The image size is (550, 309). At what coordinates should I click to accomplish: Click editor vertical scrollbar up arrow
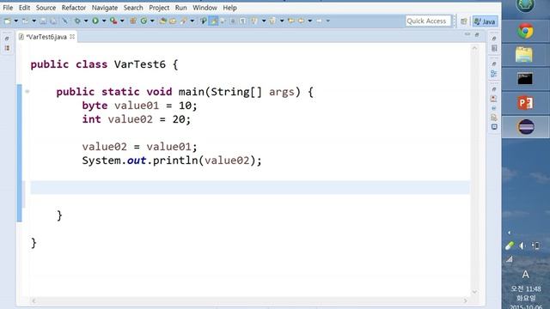474,48
